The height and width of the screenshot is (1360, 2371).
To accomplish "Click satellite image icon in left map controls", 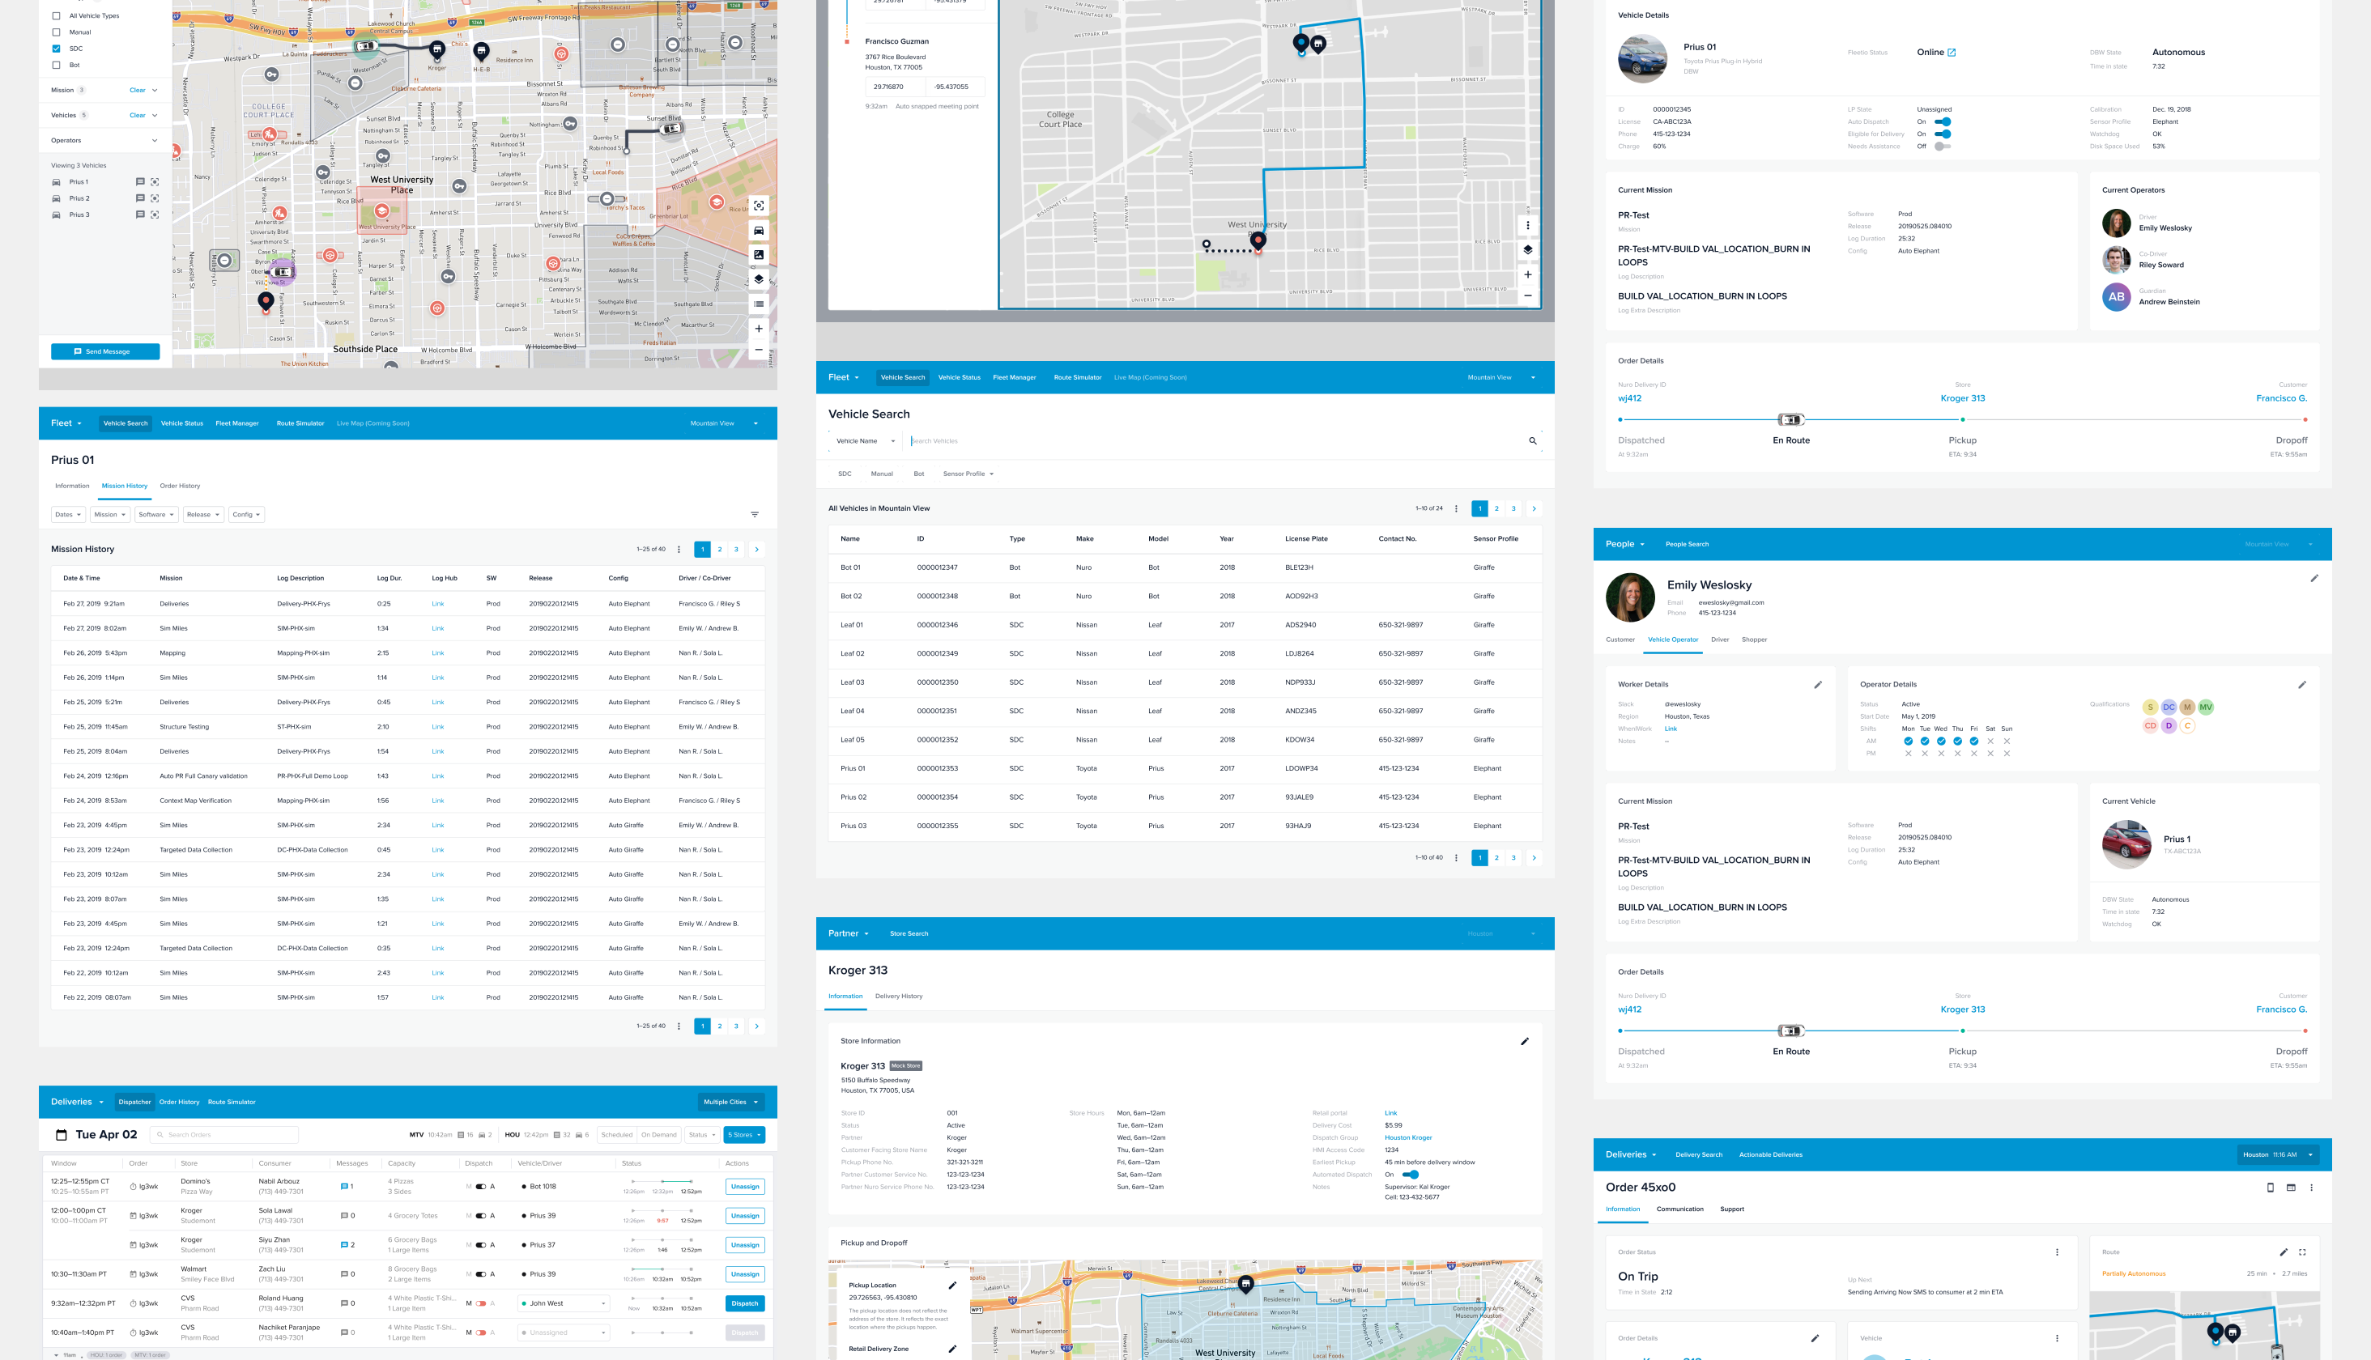I will [x=759, y=254].
